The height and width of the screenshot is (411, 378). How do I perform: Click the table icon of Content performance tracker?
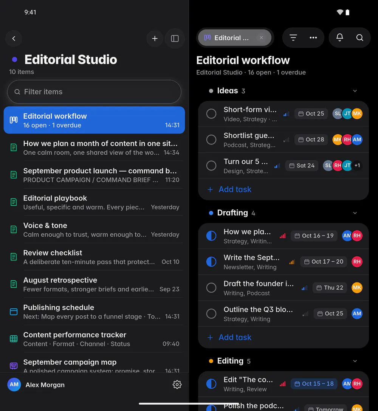pos(14,339)
